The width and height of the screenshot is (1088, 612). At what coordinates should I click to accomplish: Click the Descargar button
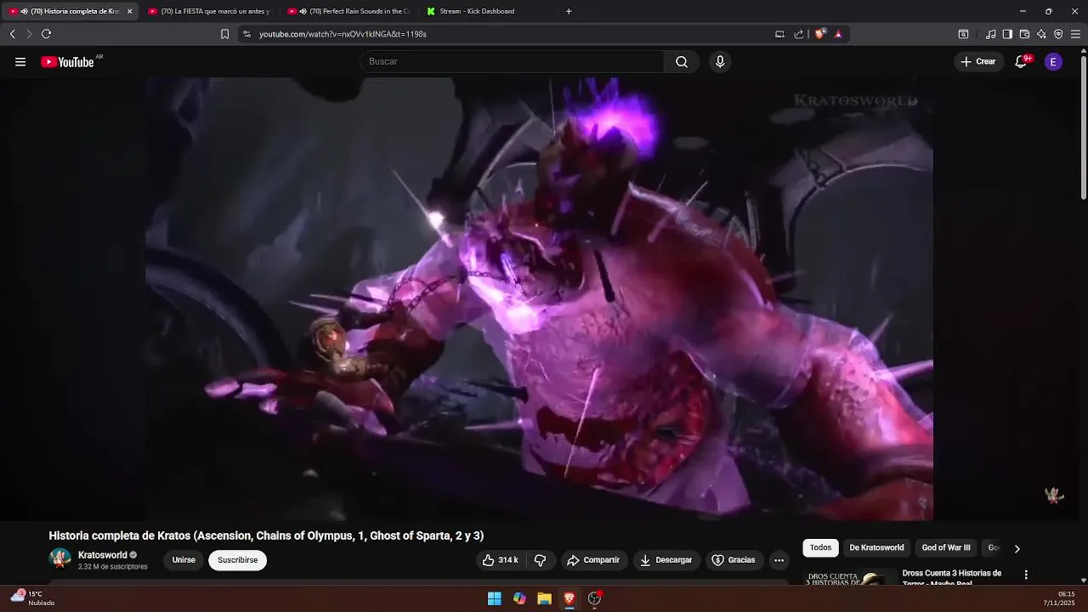(x=666, y=560)
